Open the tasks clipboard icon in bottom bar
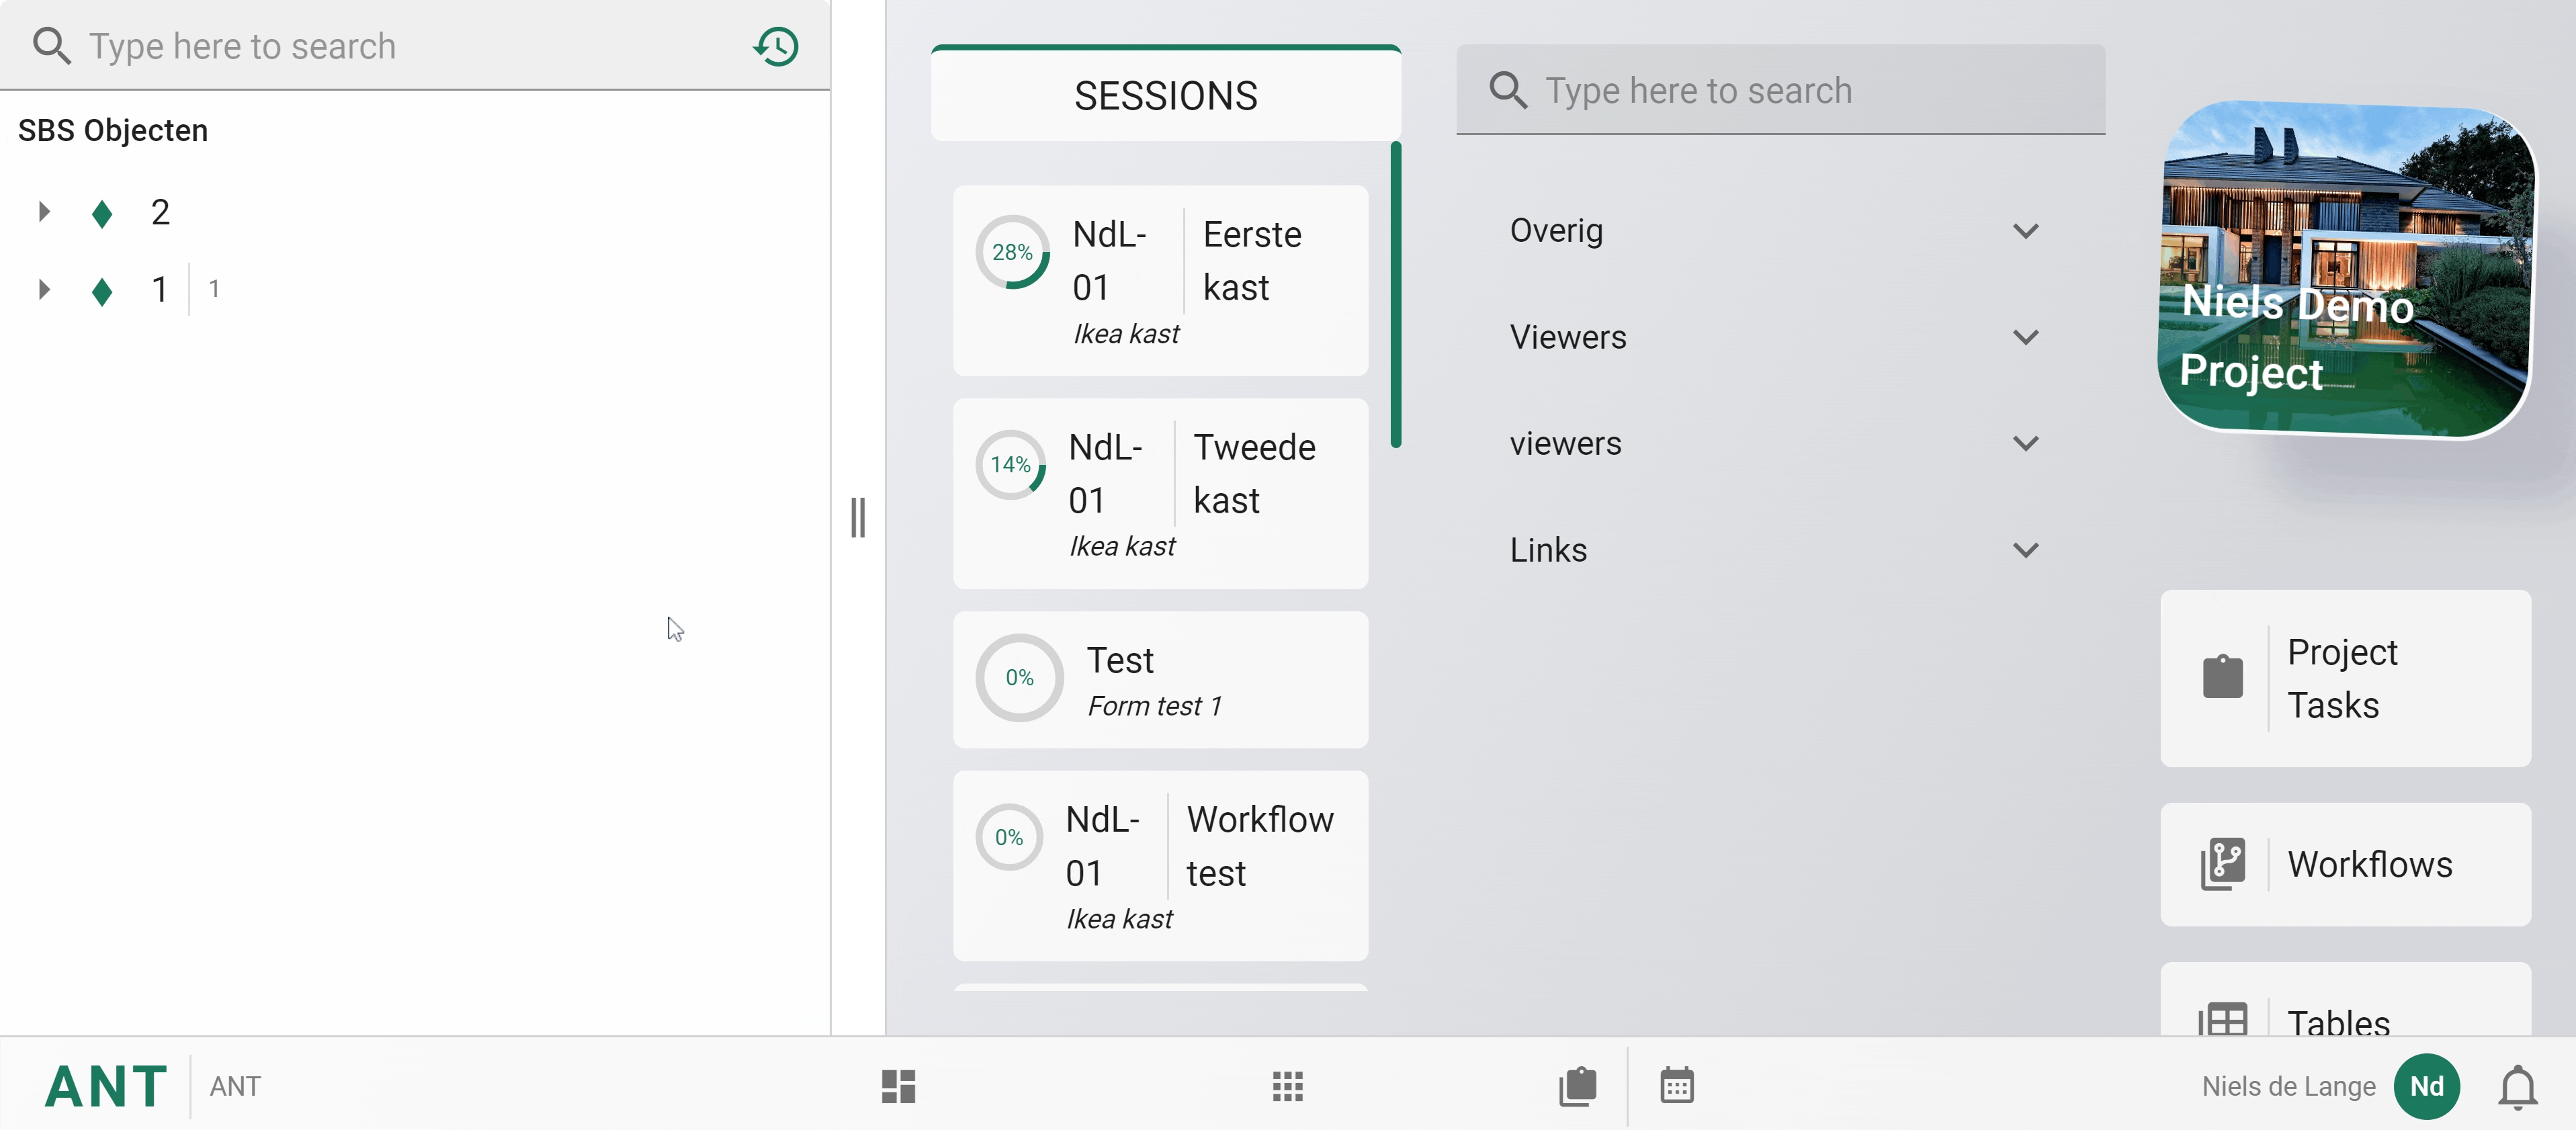 1577,1086
